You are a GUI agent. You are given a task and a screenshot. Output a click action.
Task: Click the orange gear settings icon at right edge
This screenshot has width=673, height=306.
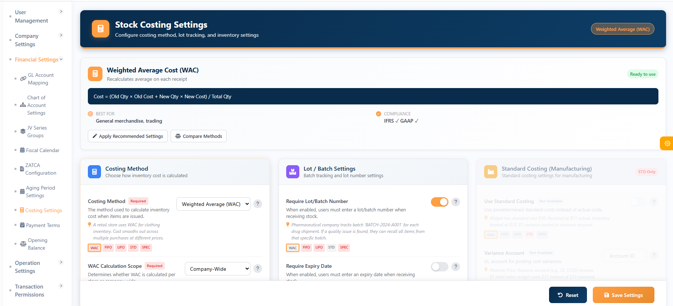coord(667,143)
